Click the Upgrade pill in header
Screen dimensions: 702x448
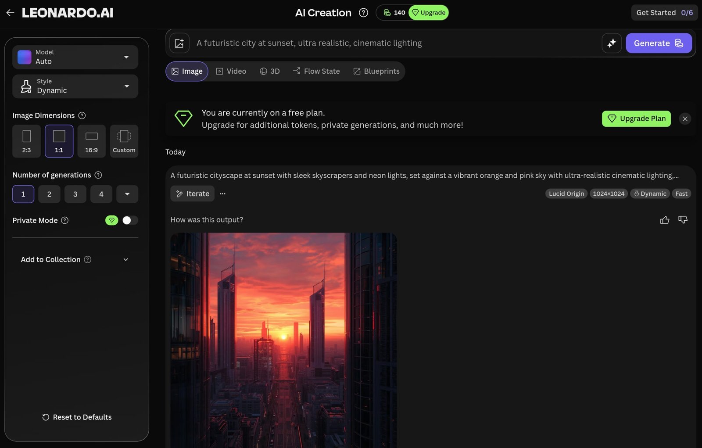(x=429, y=13)
